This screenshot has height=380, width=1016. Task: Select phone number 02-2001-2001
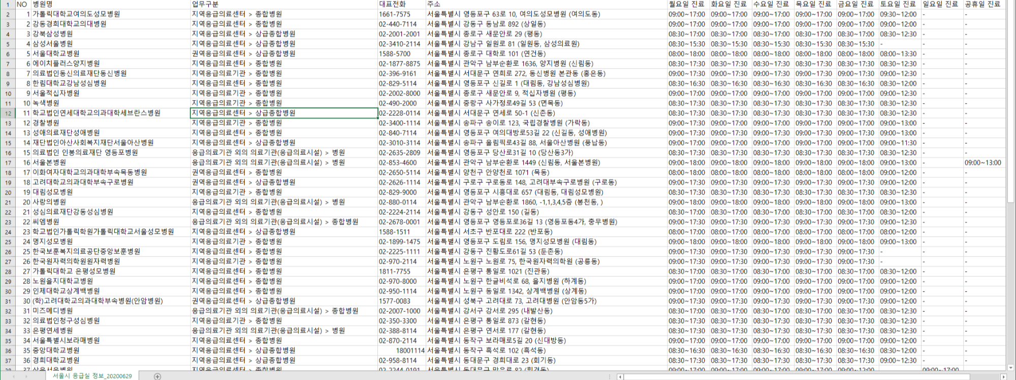(x=401, y=34)
